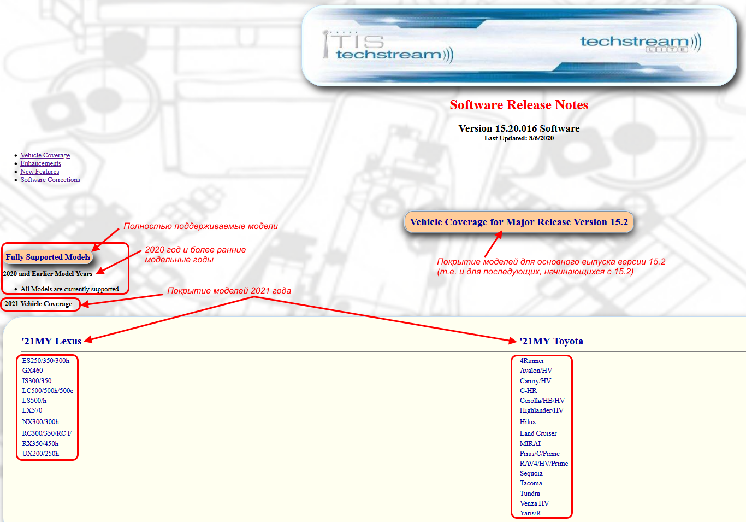Click 'All Models are currently supported' text
The image size is (746, 522).
click(x=69, y=289)
